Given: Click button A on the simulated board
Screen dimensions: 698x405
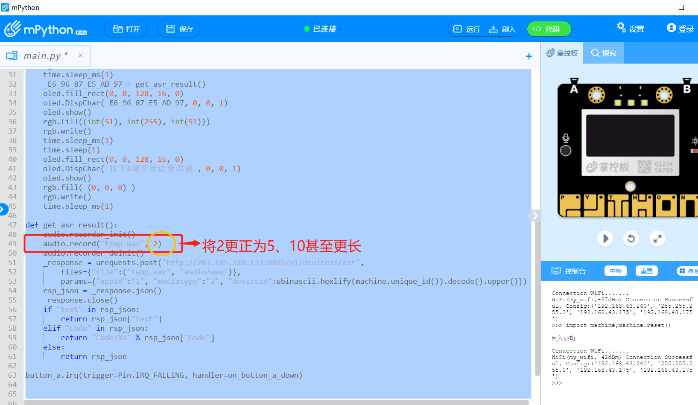Looking at the screenshot, I should 574,87.
